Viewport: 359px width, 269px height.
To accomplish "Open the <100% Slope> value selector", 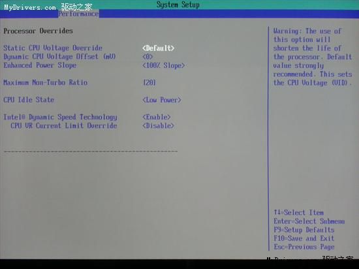I will click(163, 65).
